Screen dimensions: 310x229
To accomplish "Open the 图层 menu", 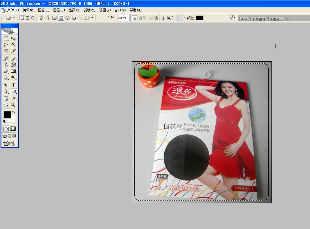I will pyautogui.click(x=59, y=10).
